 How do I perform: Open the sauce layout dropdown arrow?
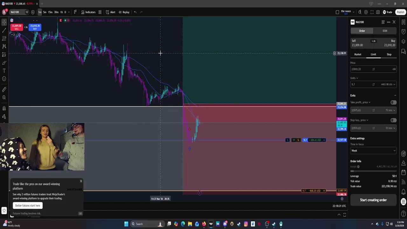354,12
